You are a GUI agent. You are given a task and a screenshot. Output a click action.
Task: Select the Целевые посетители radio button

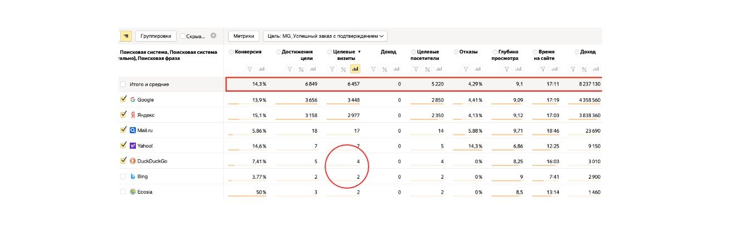(413, 52)
